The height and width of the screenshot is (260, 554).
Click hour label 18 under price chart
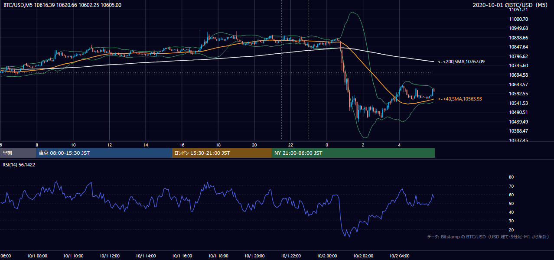click(218, 145)
